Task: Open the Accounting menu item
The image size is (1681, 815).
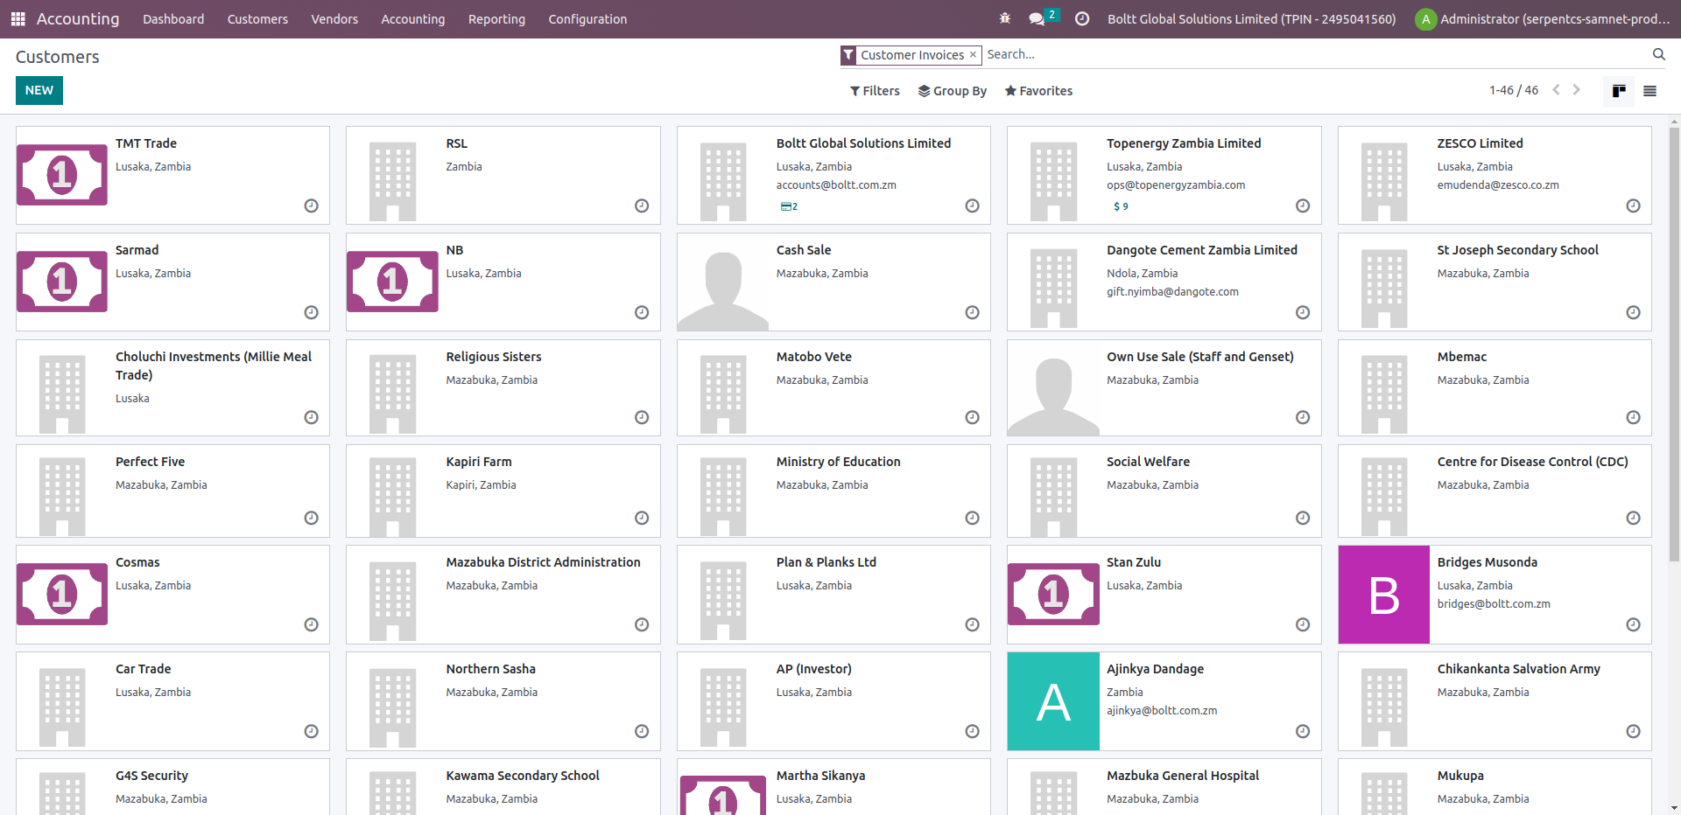Action: point(413,18)
